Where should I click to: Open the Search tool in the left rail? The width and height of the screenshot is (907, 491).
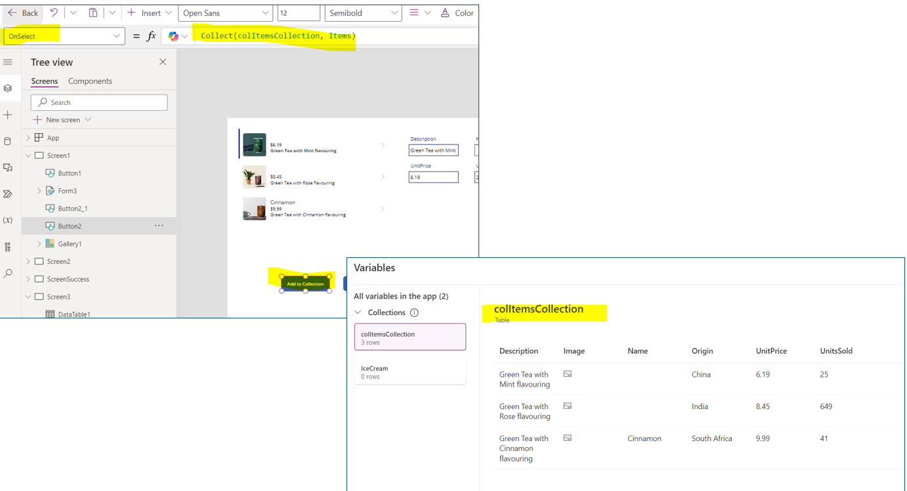pos(9,273)
